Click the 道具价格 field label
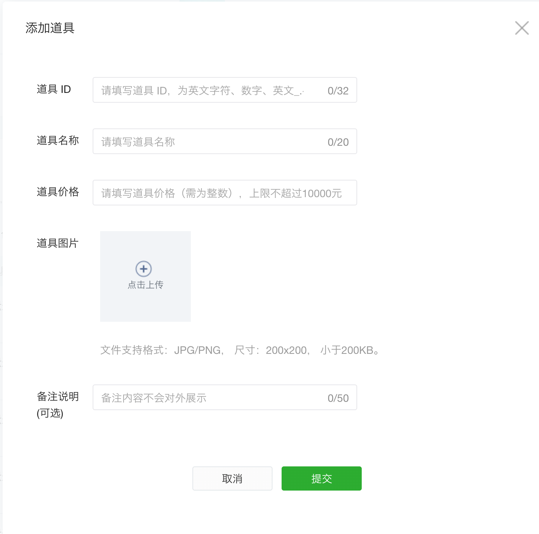This screenshot has width=539, height=534. (57, 192)
